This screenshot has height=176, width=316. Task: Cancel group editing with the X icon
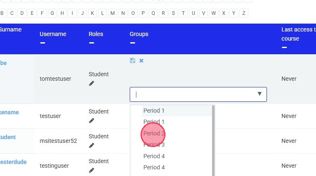click(x=141, y=60)
